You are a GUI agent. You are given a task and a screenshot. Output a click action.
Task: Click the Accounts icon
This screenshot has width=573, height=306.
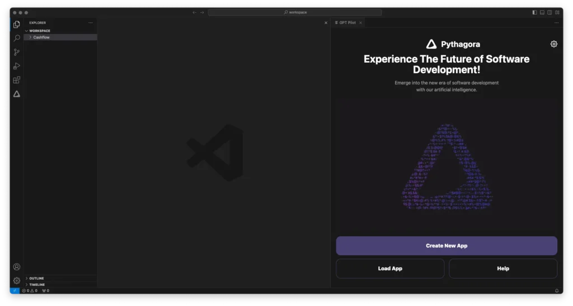17,267
